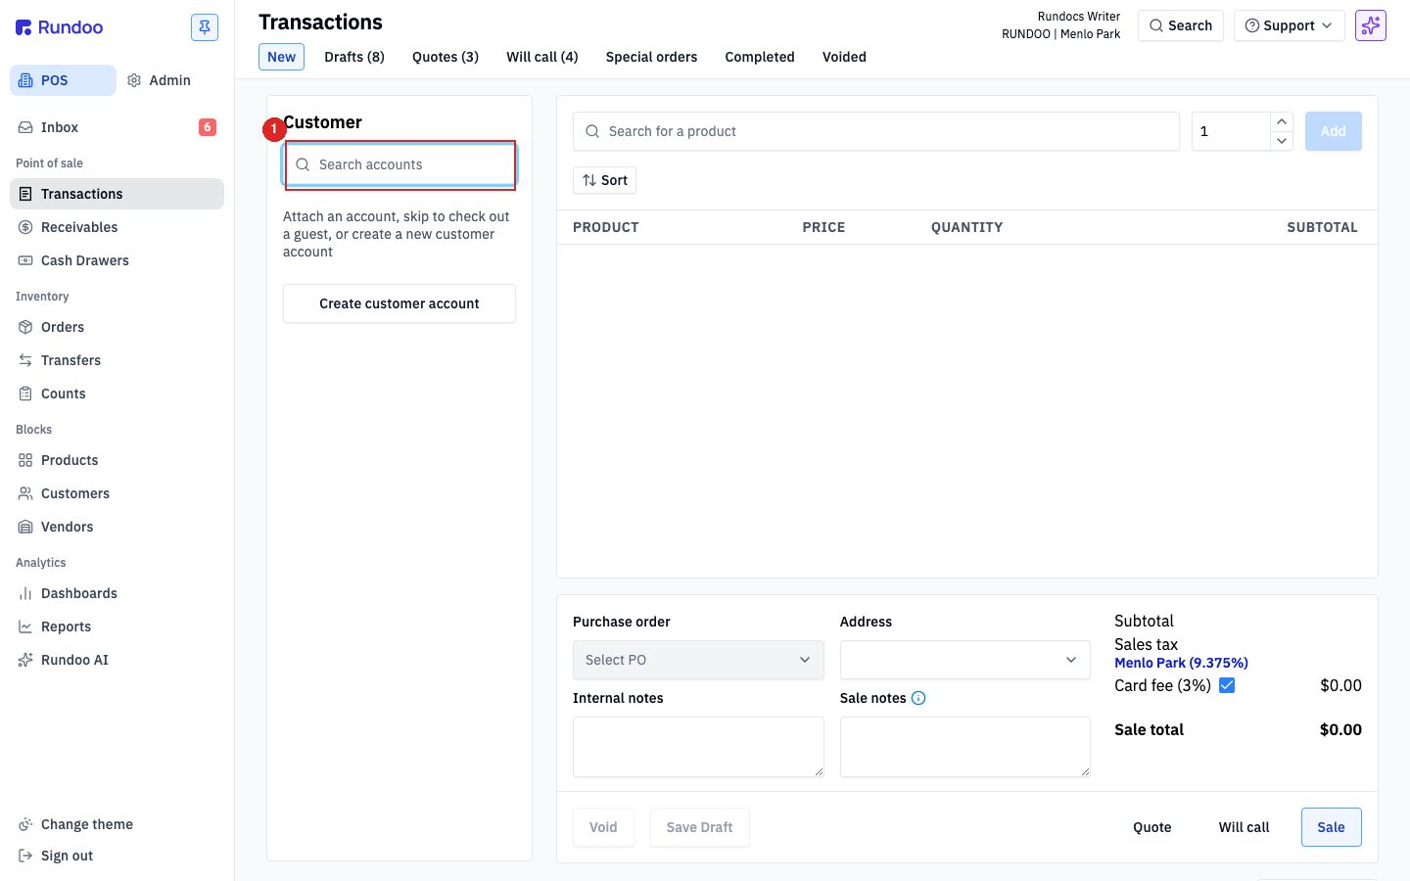Viewport: 1410px width, 881px height.
Task: Switch to the Drafts (8) tab
Action: coord(354,57)
